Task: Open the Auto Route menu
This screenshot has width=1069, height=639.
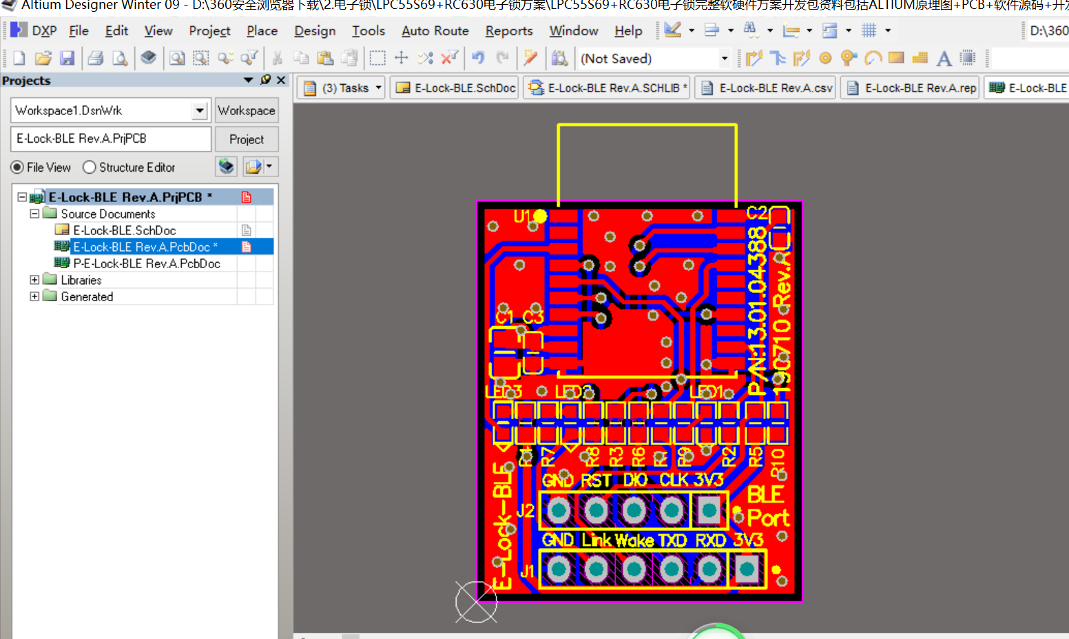Action: (x=435, y=31)
